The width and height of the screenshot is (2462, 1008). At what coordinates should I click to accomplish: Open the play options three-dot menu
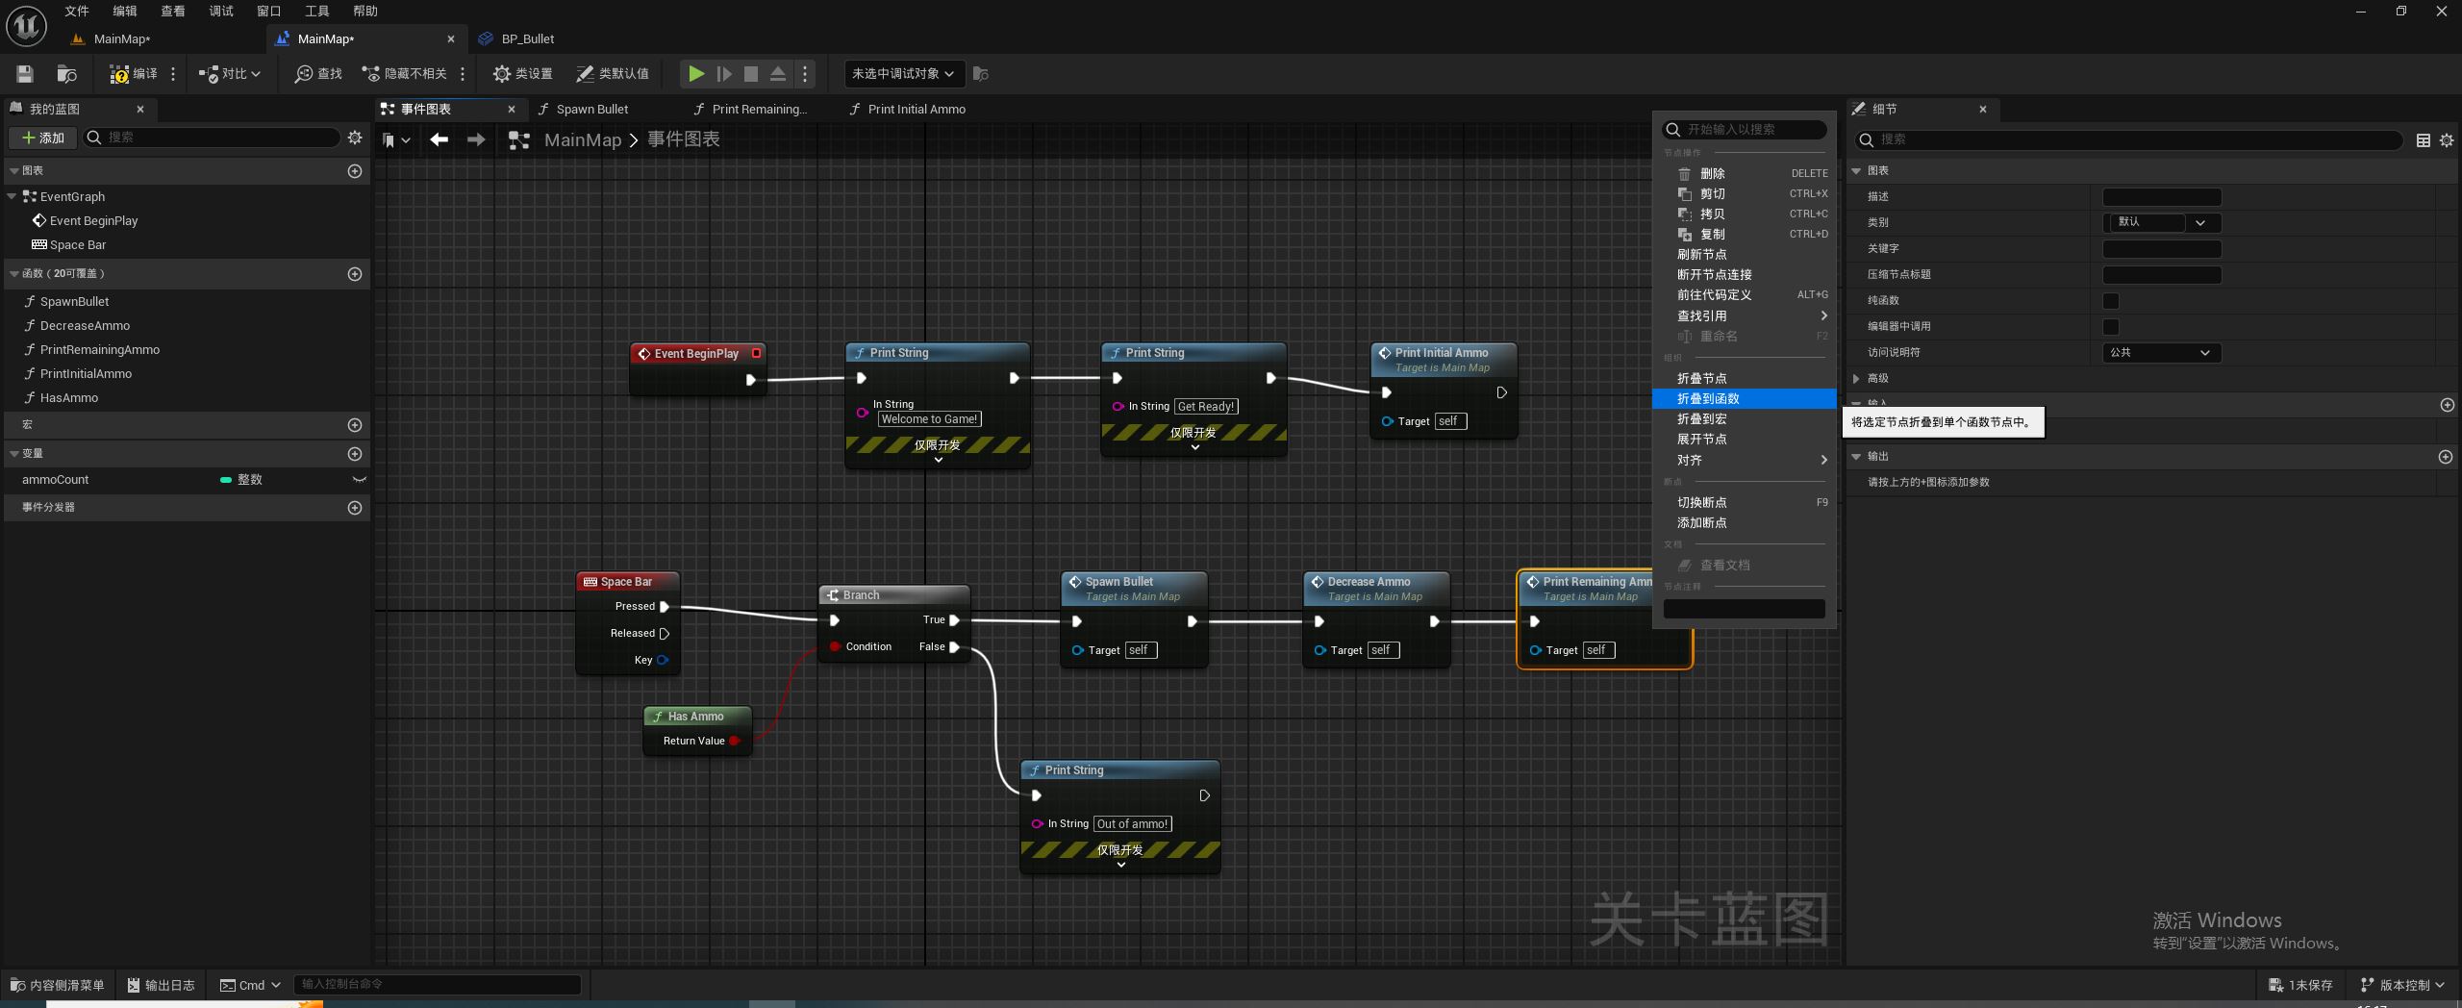805,74
